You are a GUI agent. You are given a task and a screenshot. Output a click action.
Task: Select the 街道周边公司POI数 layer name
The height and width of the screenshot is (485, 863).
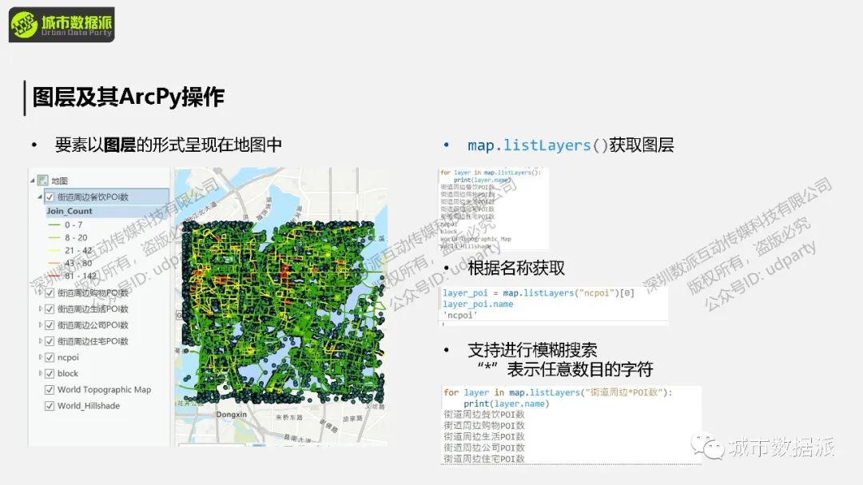(x=93, y=325)
